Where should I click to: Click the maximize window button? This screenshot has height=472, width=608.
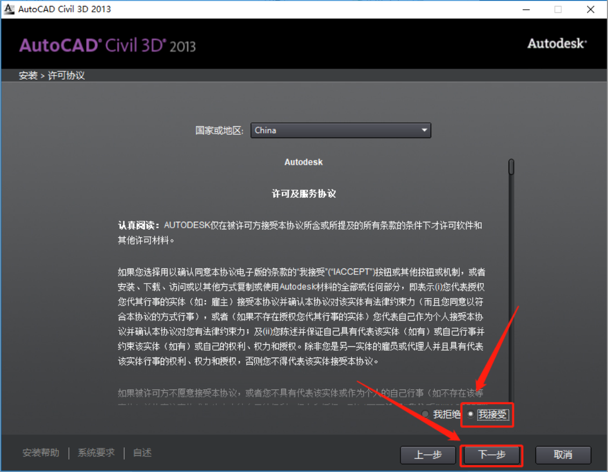click(x=558, y=9)
